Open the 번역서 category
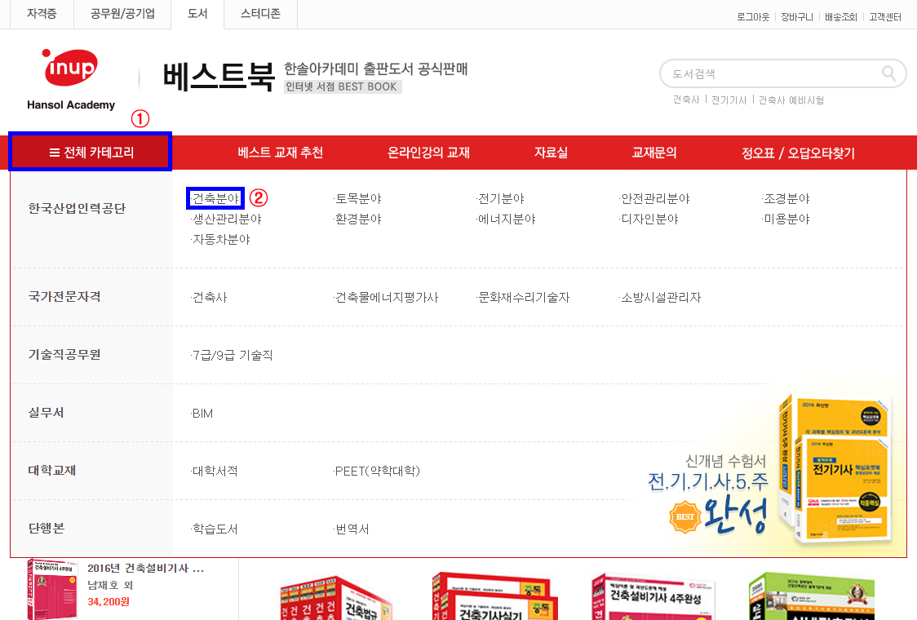Viewport: 917px width, 620px height. coord(351,529)
